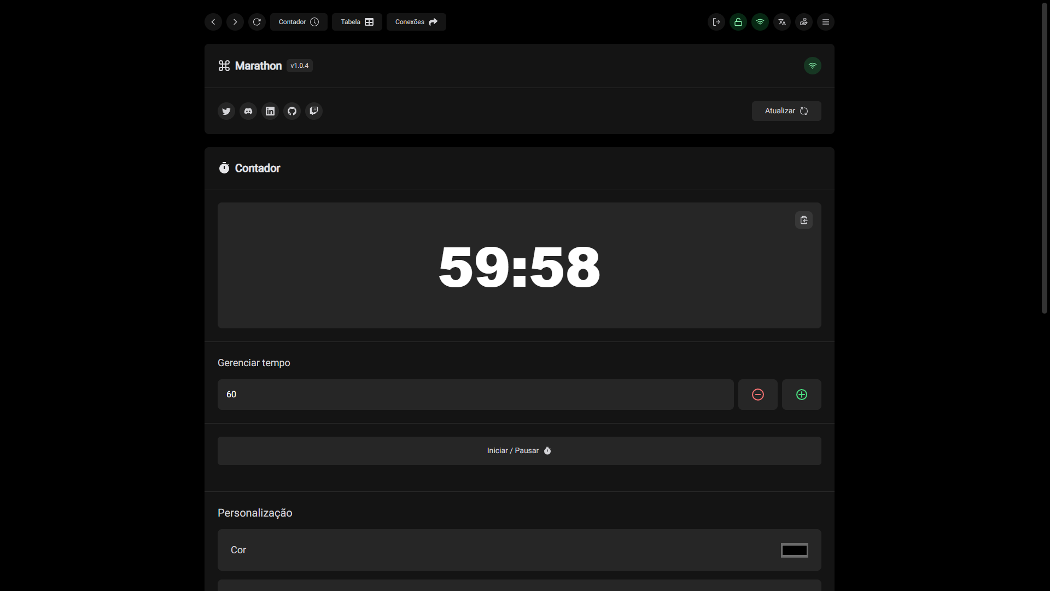Click the logout icon in top bar
This screenshot has width=1050, height=591.
click(x=716, y=22)
